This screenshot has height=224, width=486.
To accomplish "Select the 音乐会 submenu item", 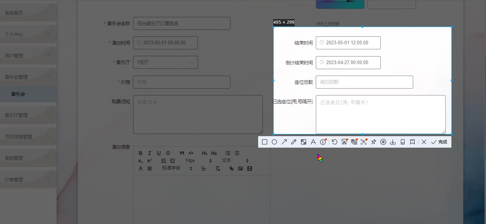I will point(28,94).
